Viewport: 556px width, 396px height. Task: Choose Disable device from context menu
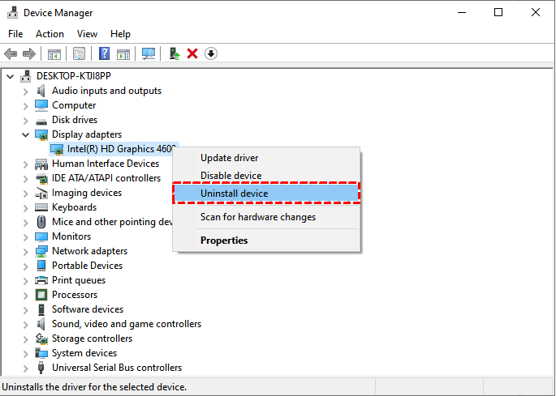pyautogui.click(x=266, y=176)
